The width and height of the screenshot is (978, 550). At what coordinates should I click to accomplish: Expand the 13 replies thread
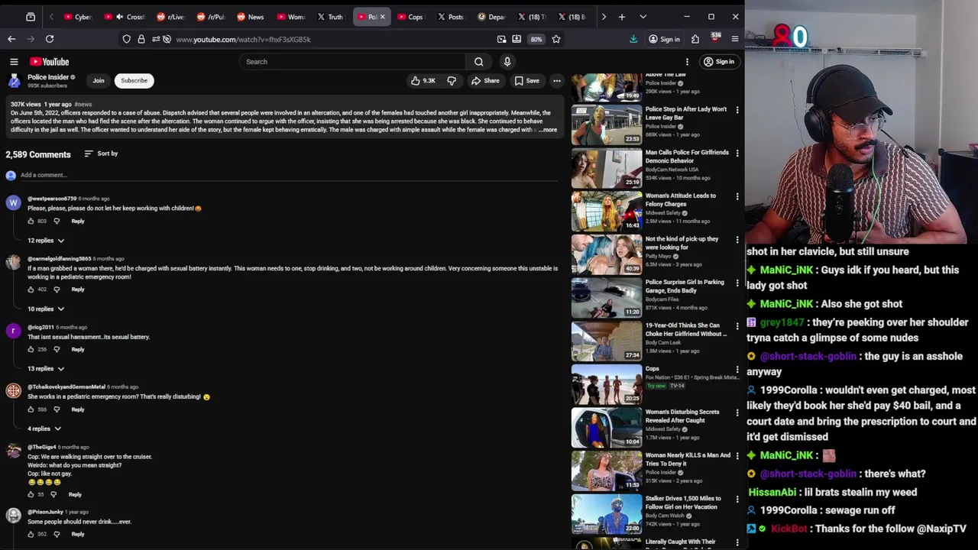tap(46, 369)
